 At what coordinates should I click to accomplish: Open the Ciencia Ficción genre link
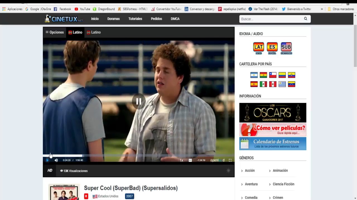283,184
